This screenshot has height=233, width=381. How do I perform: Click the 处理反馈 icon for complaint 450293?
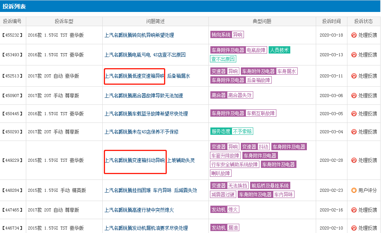(x=354, y=132)
